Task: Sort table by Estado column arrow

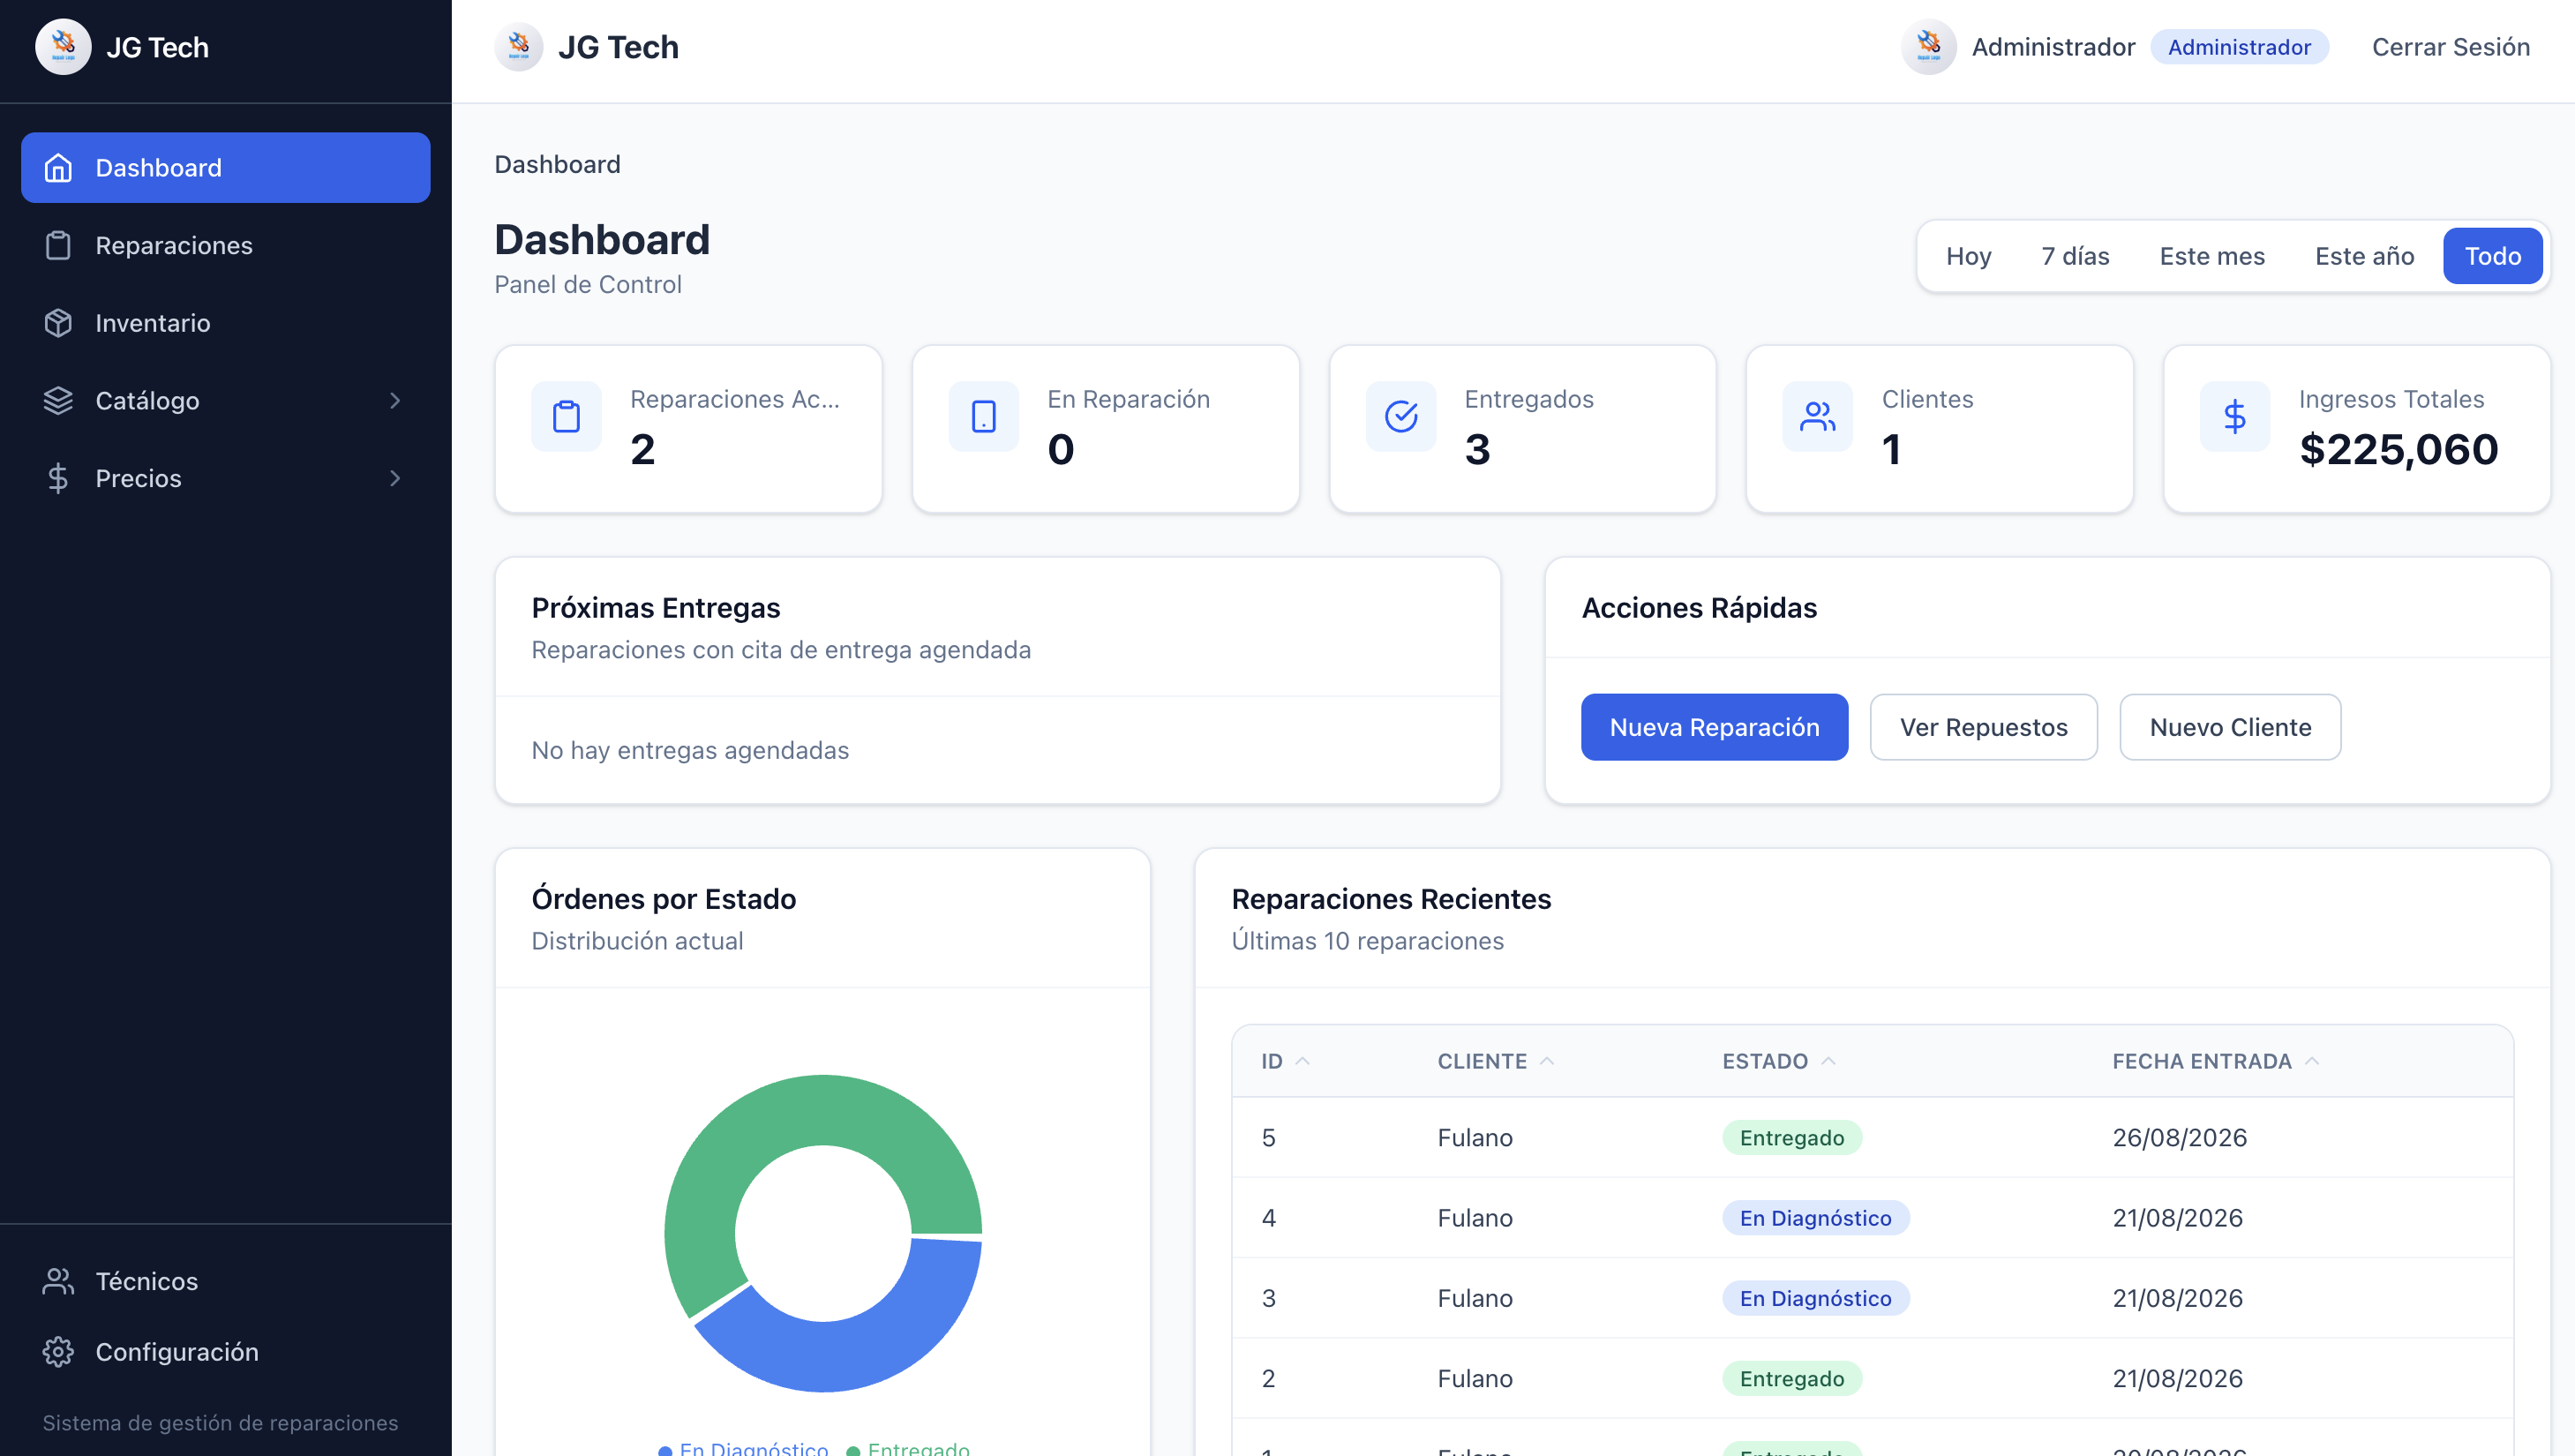Action: (x=1828, y=1061)
